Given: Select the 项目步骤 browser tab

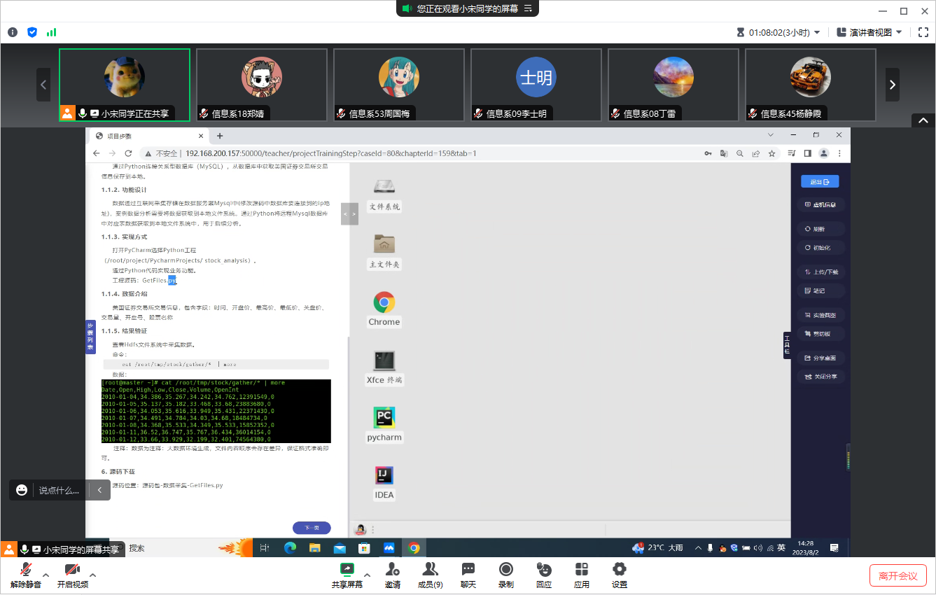Looking at the screenshot, I should pos(147,136).
